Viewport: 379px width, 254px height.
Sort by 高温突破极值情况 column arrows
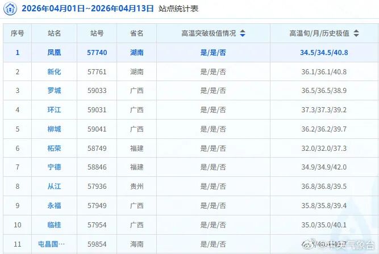point(243,34)
